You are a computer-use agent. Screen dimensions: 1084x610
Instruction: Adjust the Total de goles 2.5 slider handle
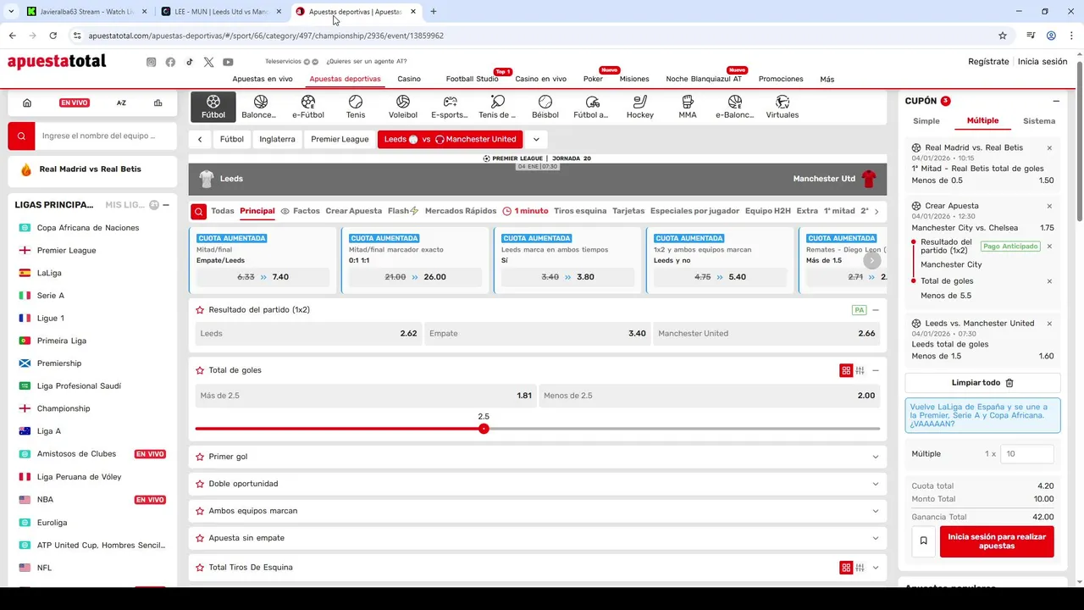click(484, 429)
